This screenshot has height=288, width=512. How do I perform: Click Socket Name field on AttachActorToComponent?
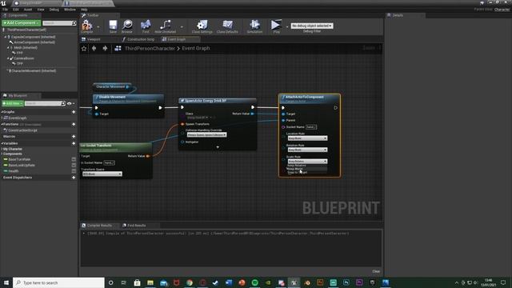click(x=311, y=127)
